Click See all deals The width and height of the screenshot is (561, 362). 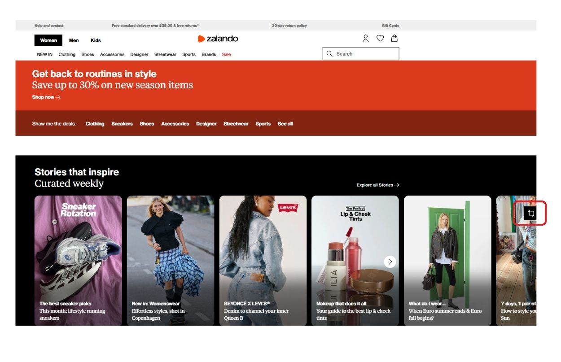(x=285, y=124)
